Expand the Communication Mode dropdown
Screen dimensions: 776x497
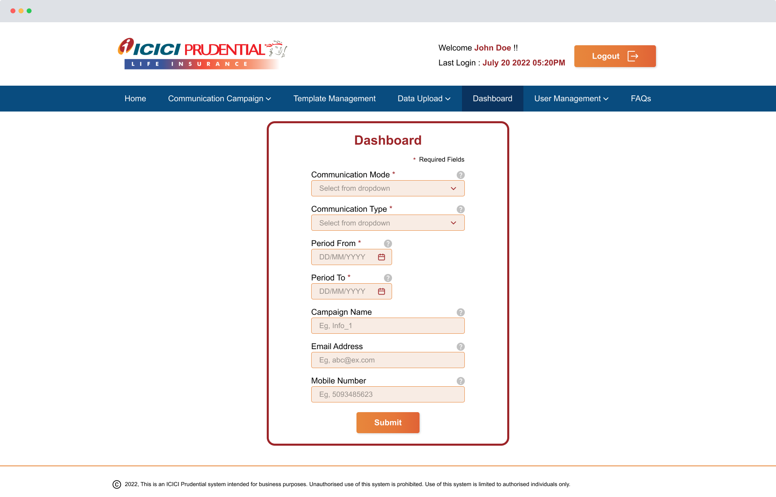388,188
